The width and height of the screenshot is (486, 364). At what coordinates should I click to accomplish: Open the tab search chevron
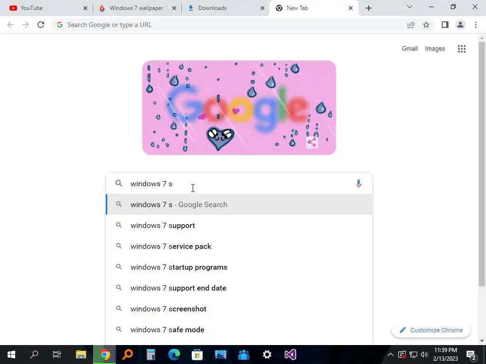(x=410, y=7)
